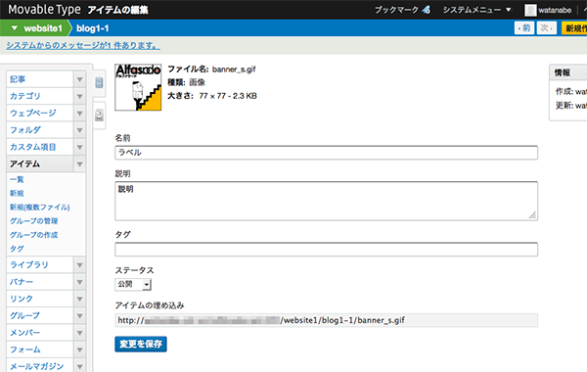Expand the リンク menu arrow
This screenshot has width=587, height=372.
tap(79, 299)
